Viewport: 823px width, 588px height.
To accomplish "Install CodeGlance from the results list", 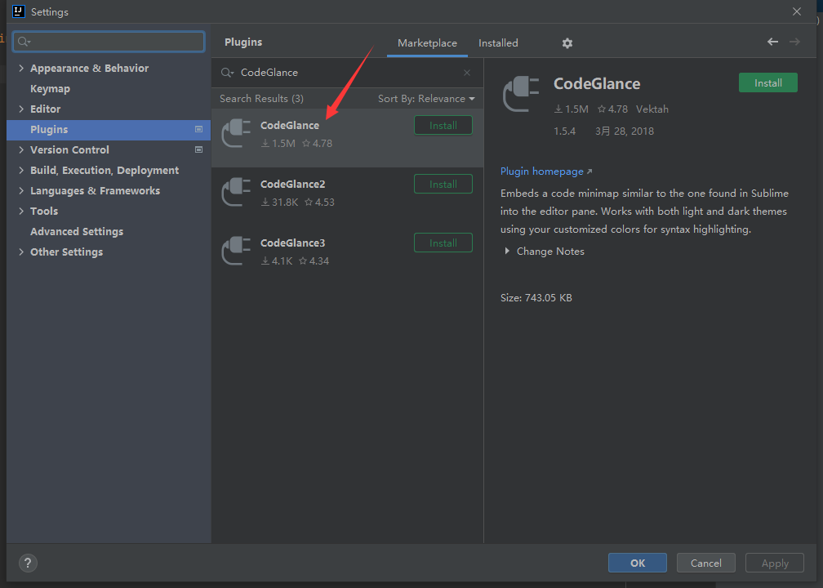I will [x=443, y=126].
